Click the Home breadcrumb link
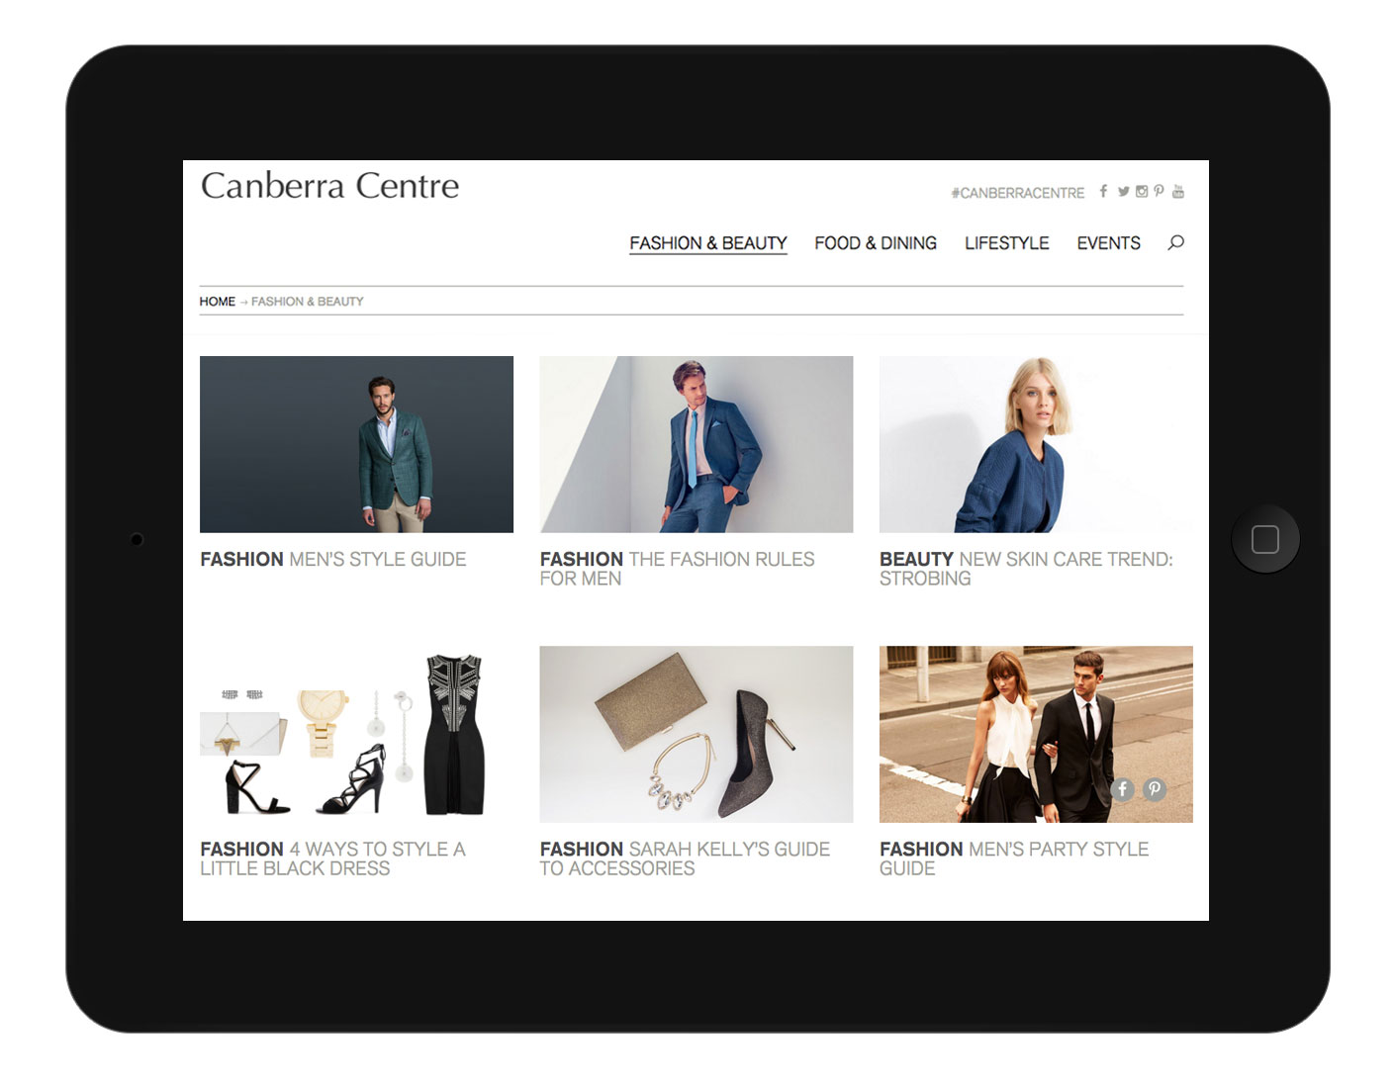Image resolution: width=1395 pixels, height=1083 pixels. pos(218,301)
